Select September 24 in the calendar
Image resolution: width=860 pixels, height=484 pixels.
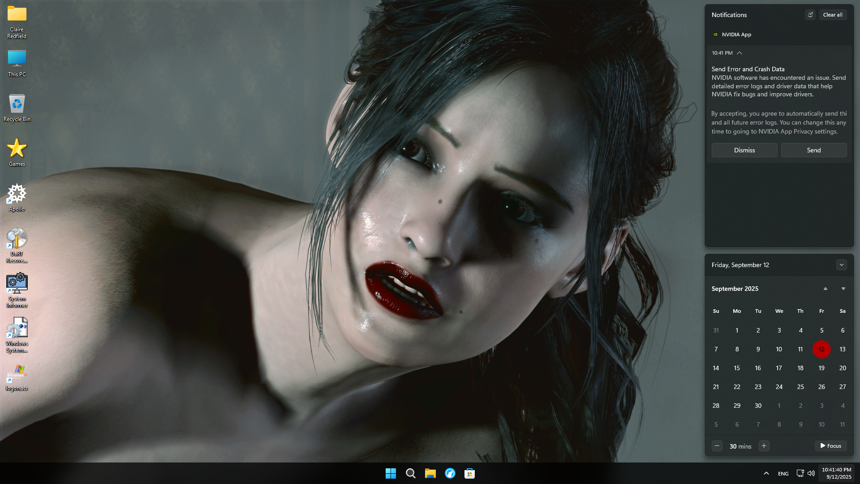pos(779,387)
